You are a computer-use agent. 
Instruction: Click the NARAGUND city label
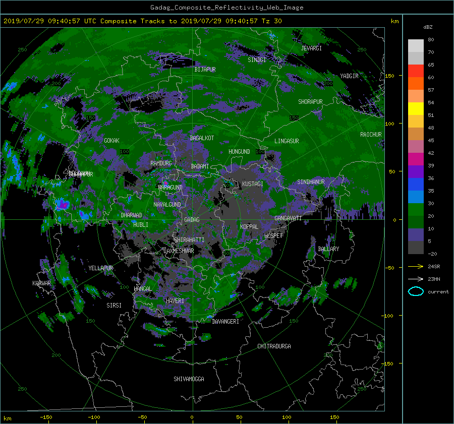[x=171, y=188]
